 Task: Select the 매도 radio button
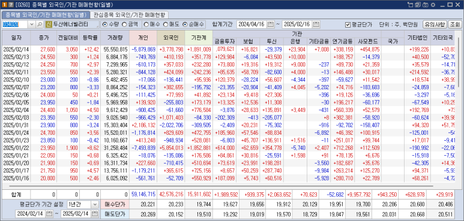pos(166,25)
